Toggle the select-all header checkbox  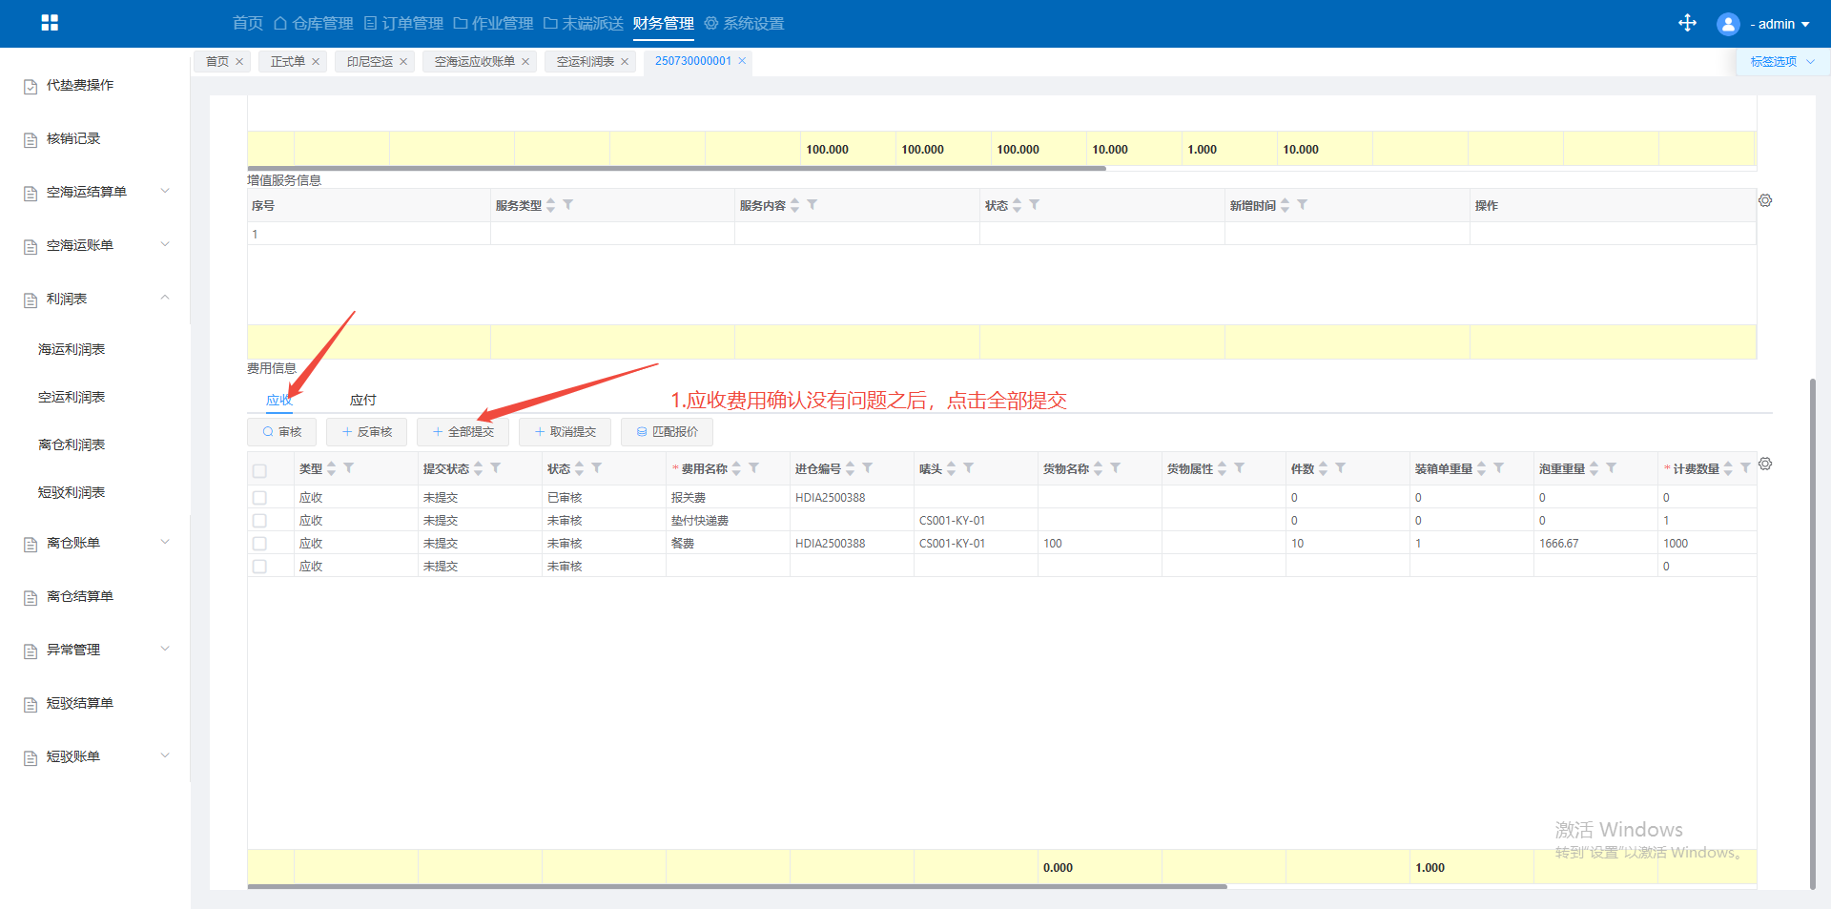coord(259,470)
